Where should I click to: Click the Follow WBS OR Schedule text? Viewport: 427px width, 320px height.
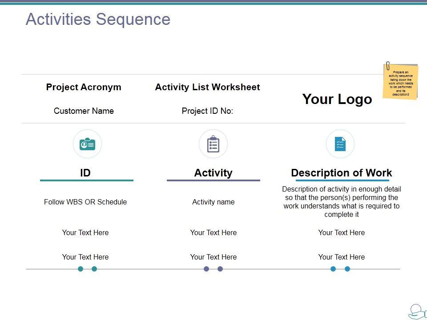point(85,202)
